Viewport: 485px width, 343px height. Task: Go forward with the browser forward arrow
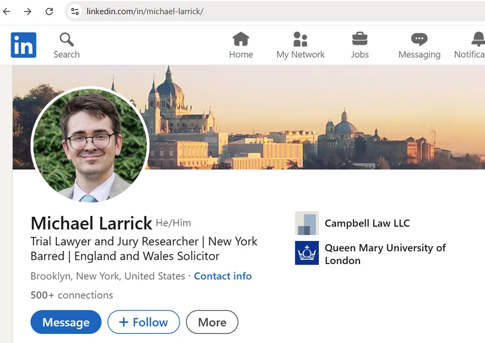[27, 12]
